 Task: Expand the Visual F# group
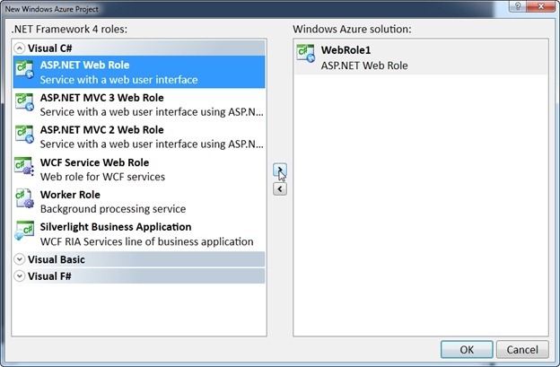tap(20, 276)
